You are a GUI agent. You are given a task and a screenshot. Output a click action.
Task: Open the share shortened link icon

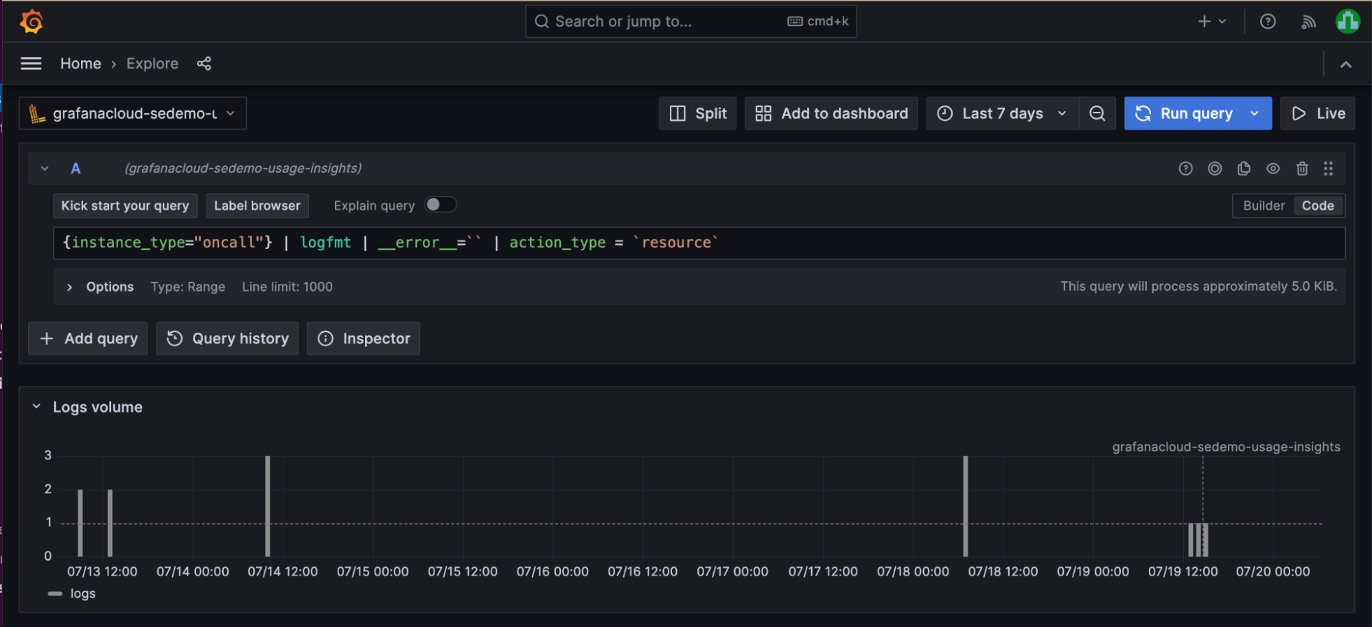[204, 63]
